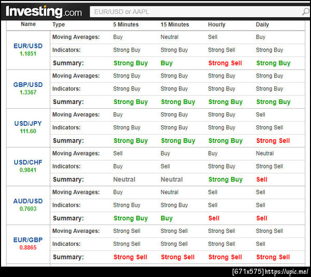Click USD/CHF 5 Minutes Neutral summary

coord(124,179)
